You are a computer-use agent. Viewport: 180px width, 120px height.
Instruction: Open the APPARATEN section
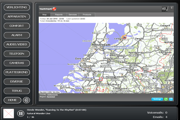coord(17,17)
